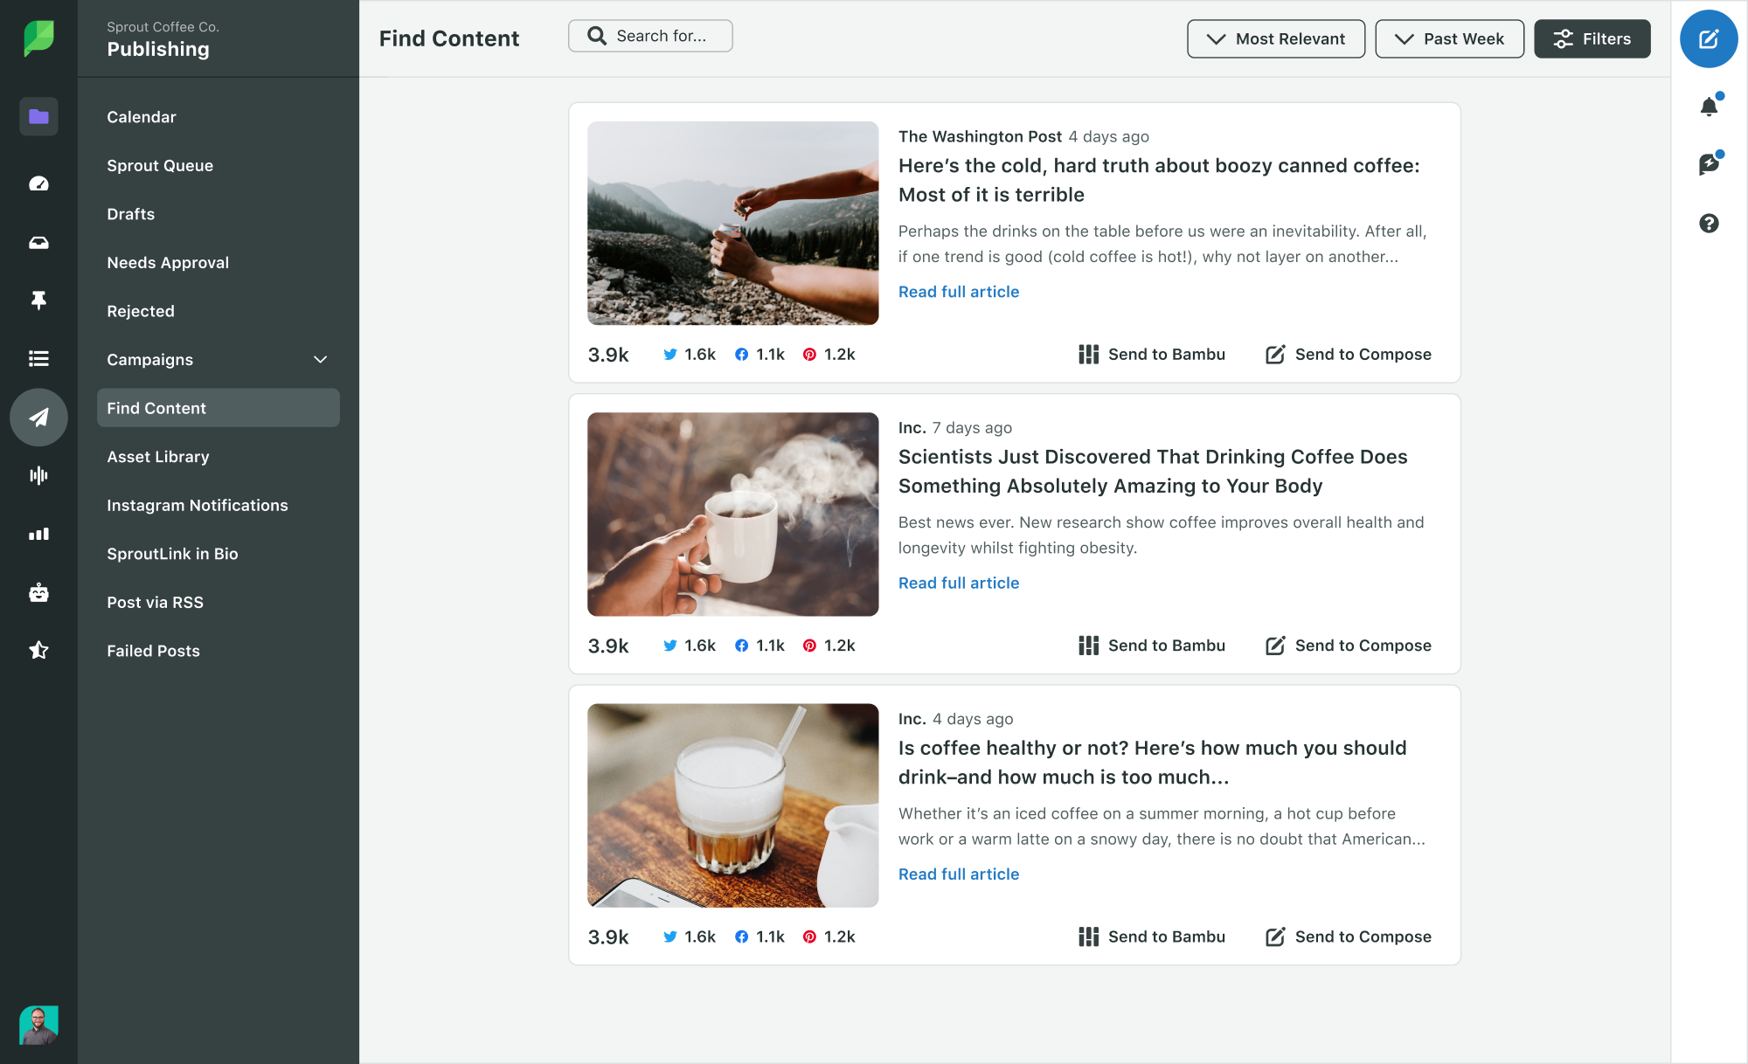Read full article on boozy canned coffee
This screenshot has height=1064, width=1748.
point(959,291)
